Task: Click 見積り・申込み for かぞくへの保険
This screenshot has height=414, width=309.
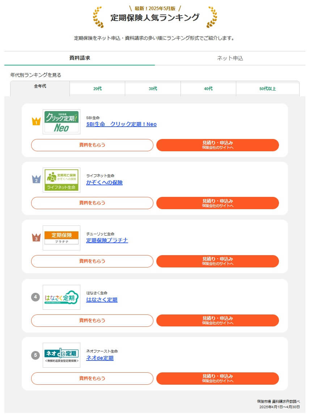Action: pos(218,203)
